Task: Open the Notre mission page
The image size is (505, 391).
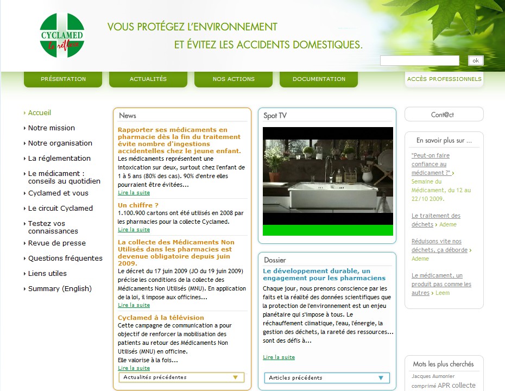Action: pyautogui.click(x=51, y=128)
